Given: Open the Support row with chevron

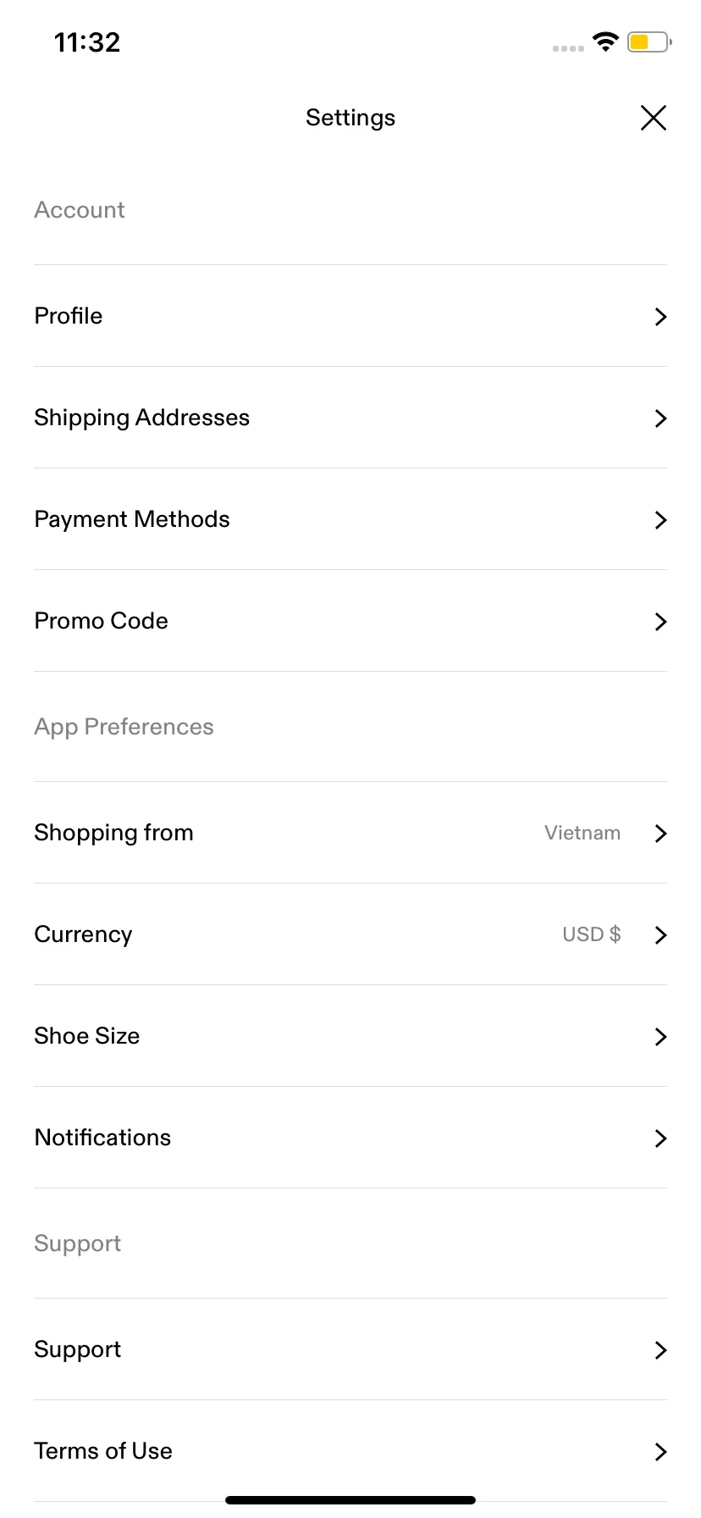Looking at the screenshot, I should point(350,1349).
